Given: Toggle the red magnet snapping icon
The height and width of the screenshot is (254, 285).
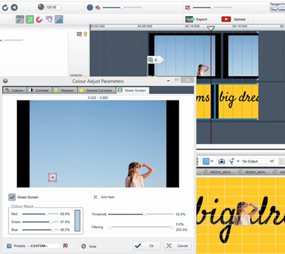Looking at the screenshot, I should coord(39,19).
